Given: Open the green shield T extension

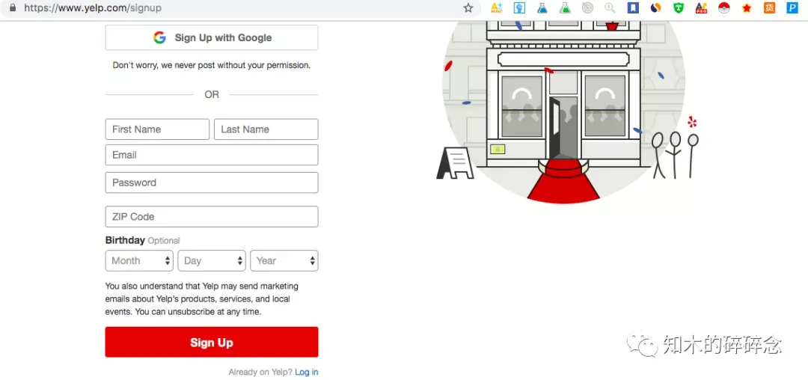Looking at the screenshot, I should pos(679,7).
